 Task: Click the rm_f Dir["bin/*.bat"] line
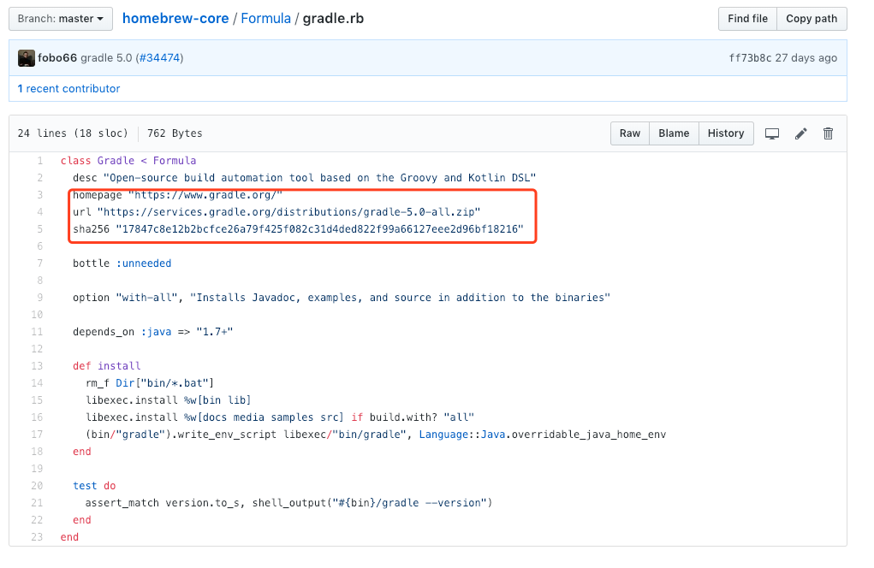coord(150,383)
